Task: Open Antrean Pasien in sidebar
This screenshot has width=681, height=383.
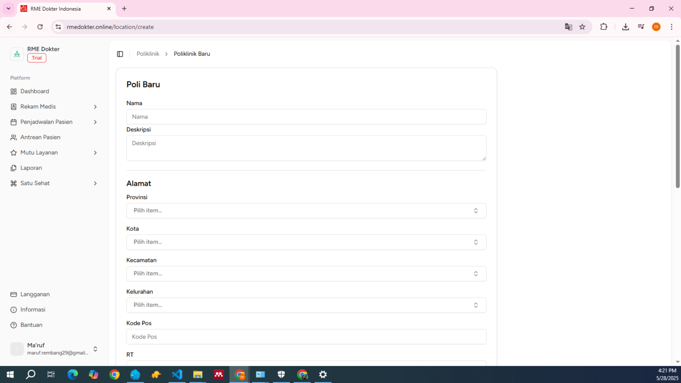Action: (x=40, y=137)
